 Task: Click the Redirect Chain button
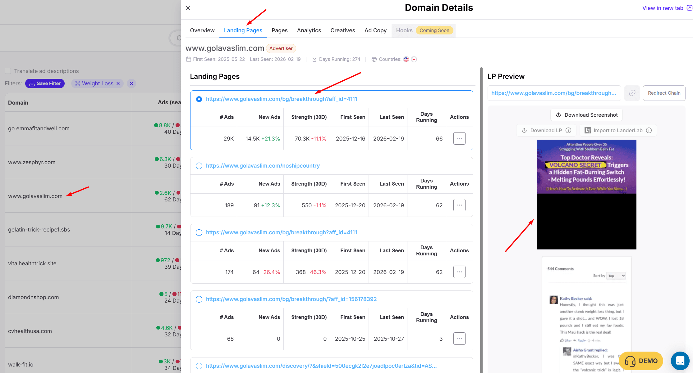[664, 93]
